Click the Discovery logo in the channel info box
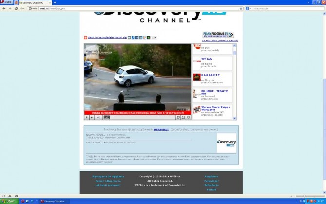The image size is (326, 204). click(x=227, y=143)
